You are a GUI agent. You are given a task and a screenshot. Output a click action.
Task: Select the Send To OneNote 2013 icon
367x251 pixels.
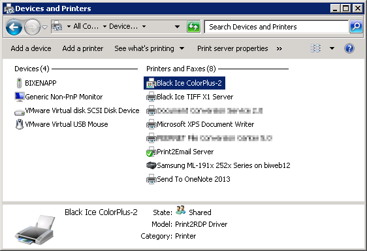152,179
